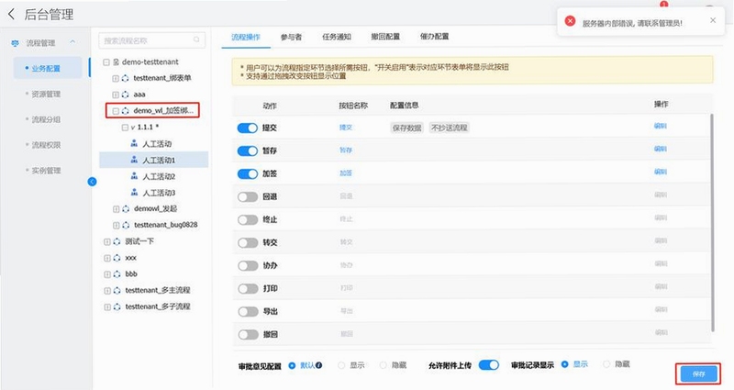Click 编辑 link in the 提交 row
This screenshot has width=734, height=390.
click(x=661, y=126)
